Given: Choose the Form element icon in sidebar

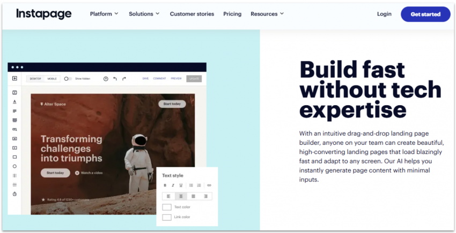Looking at the screenshot, I should (14, 120).
